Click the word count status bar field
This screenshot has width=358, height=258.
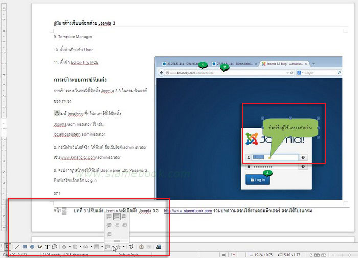pos(66,255)
